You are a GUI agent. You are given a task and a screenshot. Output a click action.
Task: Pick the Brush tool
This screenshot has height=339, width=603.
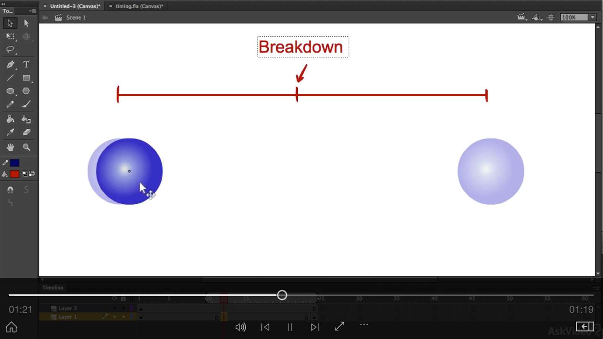click(26, 104)
